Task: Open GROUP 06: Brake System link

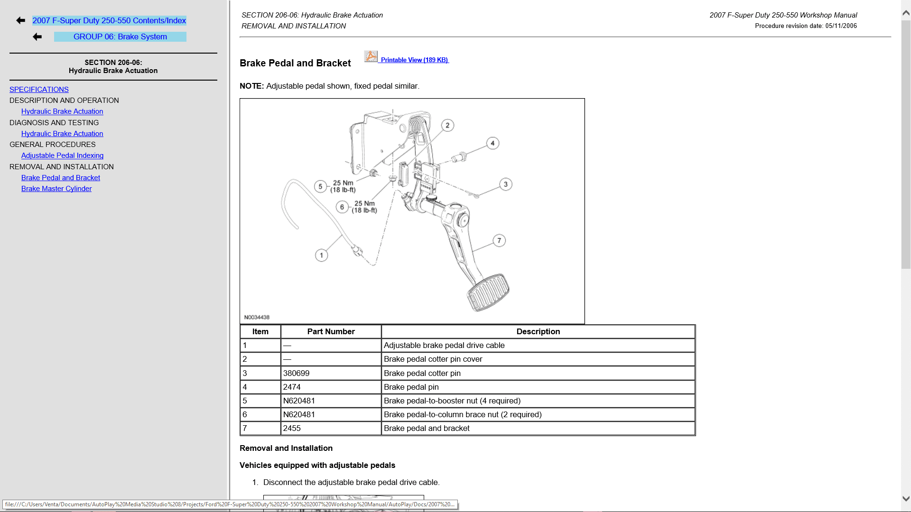Action: tap(120, 37)
